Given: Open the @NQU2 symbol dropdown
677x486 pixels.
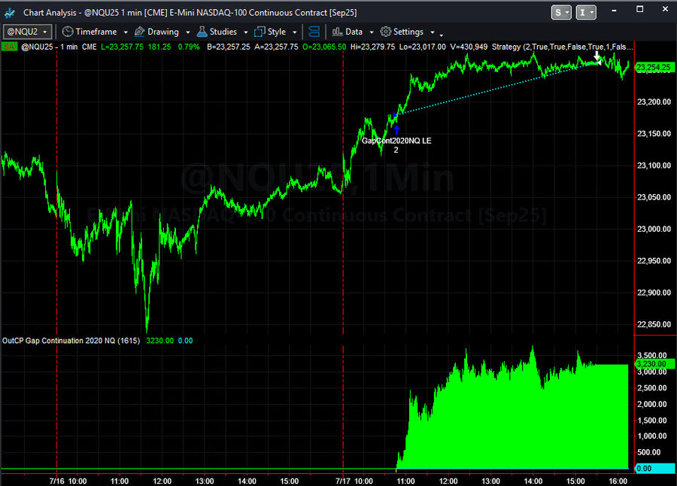Looking at the screenshot, I should tap(27, 32).
